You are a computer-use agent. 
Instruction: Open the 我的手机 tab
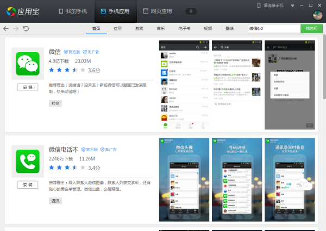click(x=73, y=11)
